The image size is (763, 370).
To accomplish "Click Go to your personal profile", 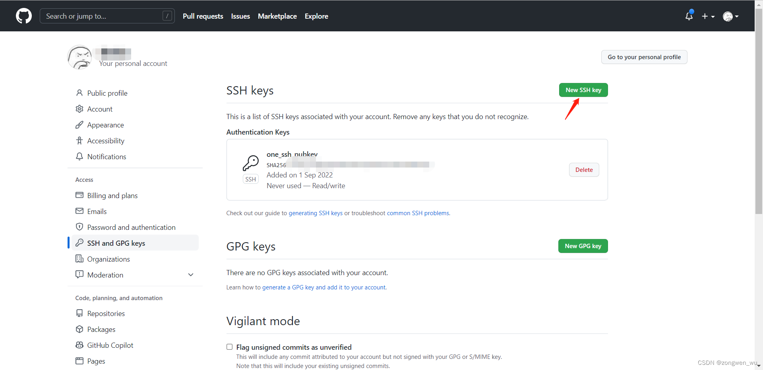I will pos(644,57).
